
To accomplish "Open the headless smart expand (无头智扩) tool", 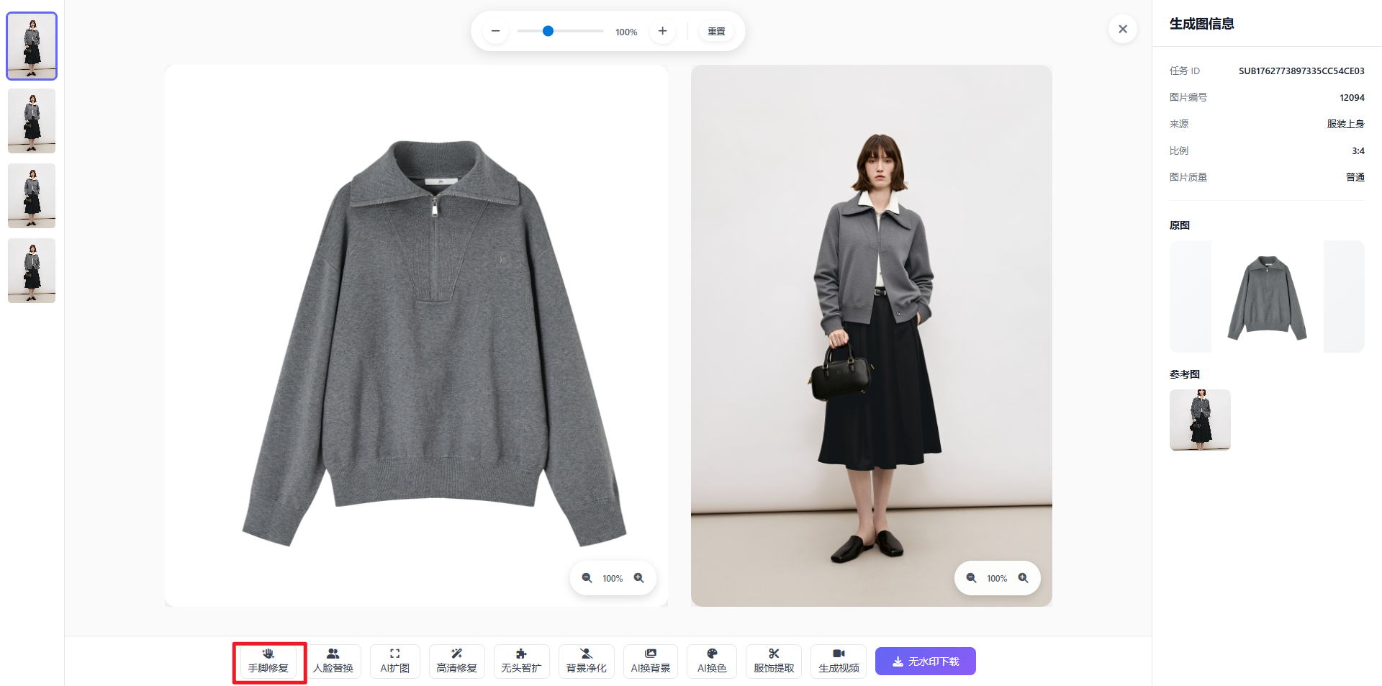I will tap(521, 662).
